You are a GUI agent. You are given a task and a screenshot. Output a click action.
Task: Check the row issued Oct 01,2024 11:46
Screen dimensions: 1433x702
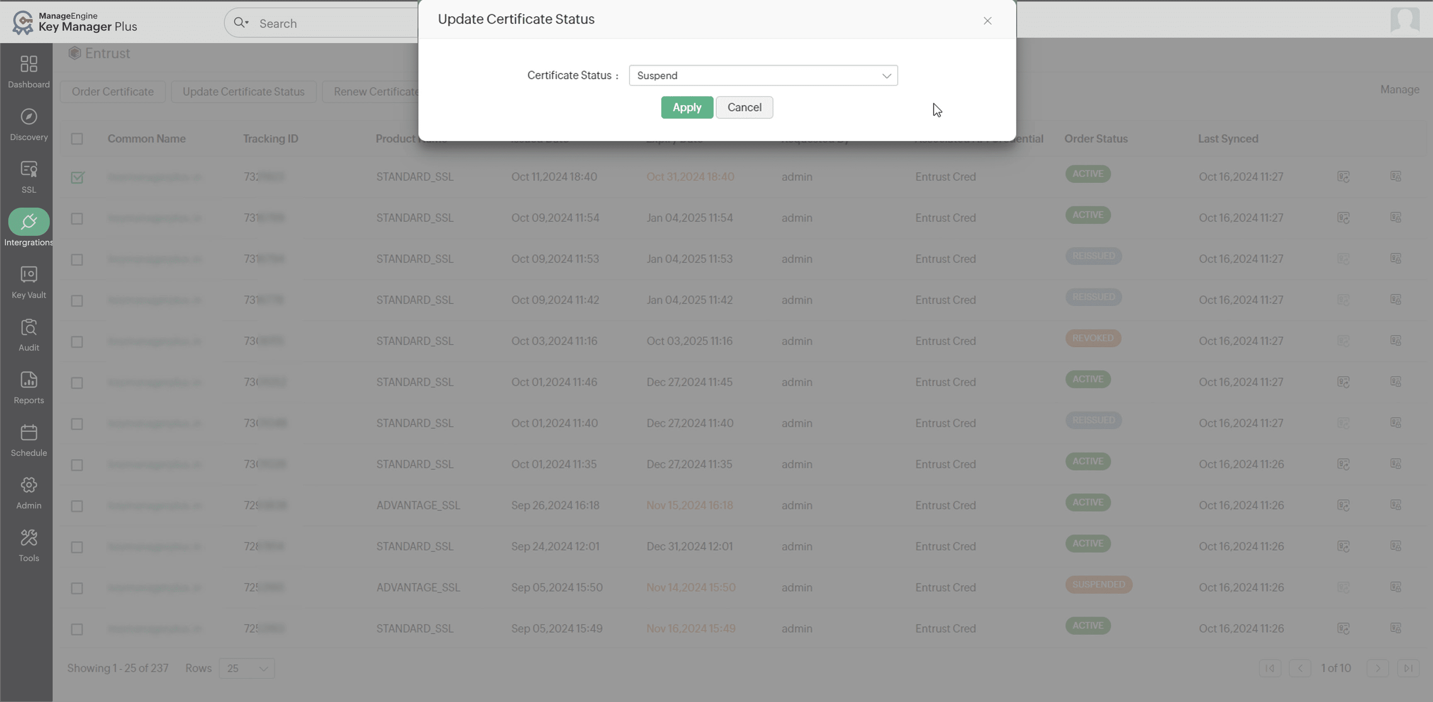click(x=77, y=383)
